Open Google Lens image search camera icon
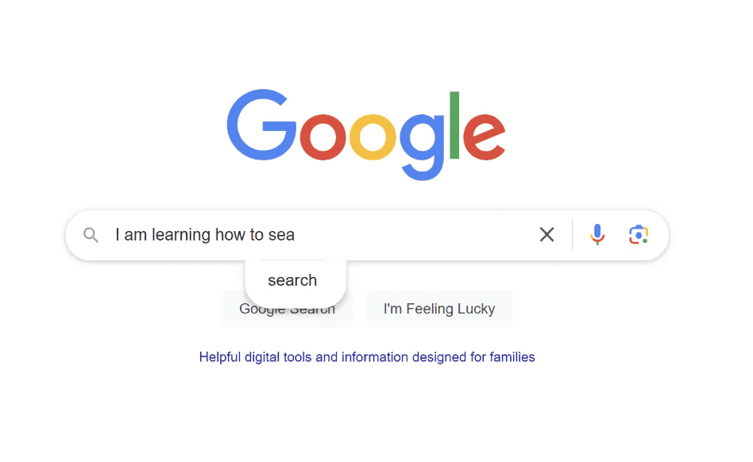 coord(639,235)
